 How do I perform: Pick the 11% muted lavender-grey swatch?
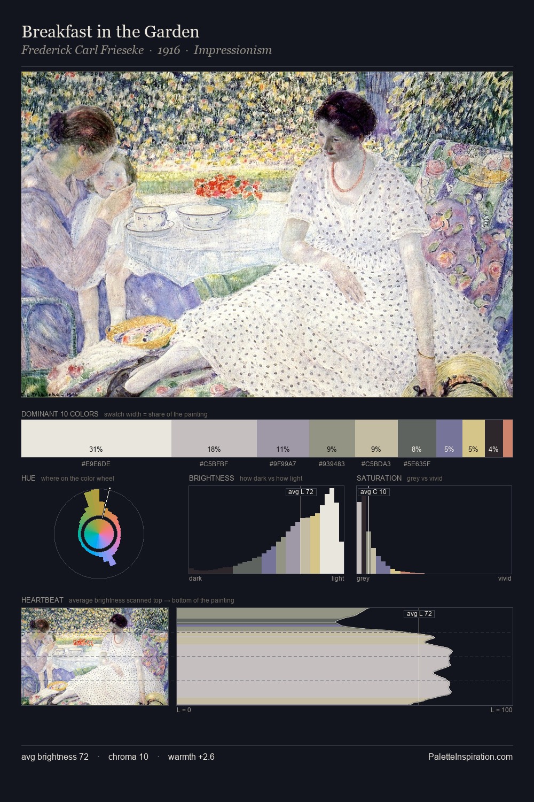pos(283,438)
